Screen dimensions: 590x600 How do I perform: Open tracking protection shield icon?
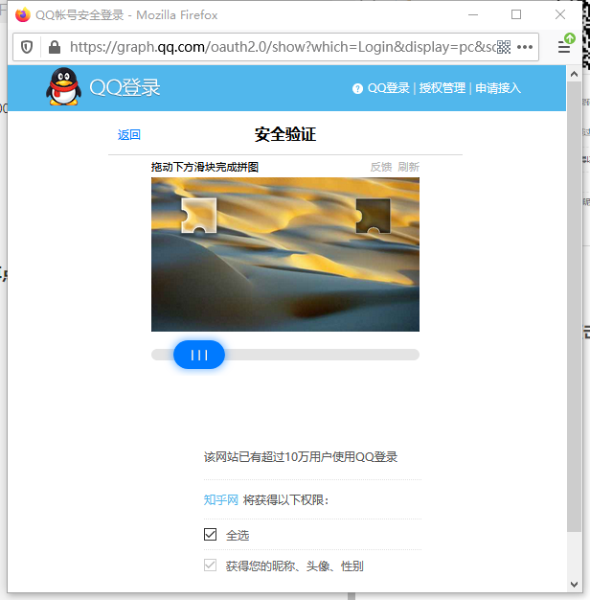27,47
